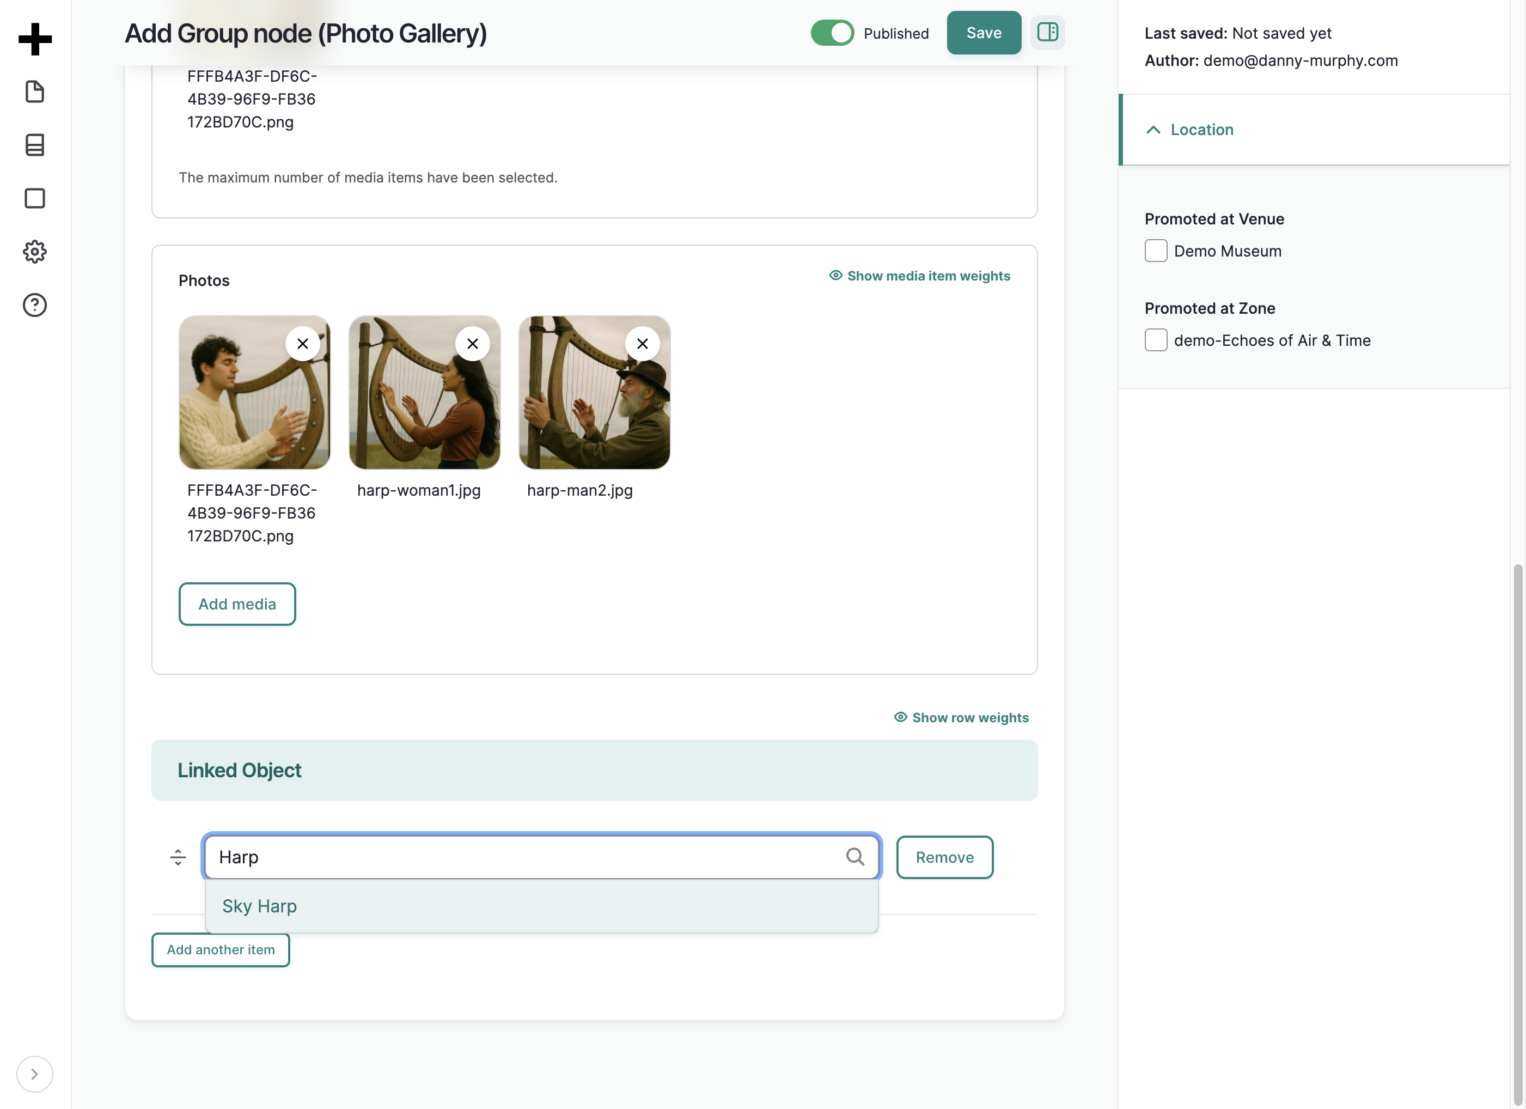Remove the FFFB4A3F png photo
Viewport: 1526px width, 1109px height.
(x=303, y=344)
